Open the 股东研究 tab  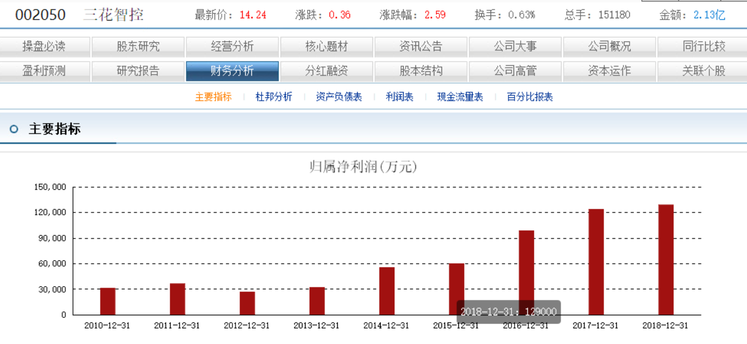point(138,46)
